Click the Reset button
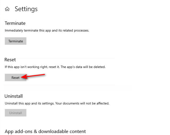170x135 pixels. 15,77
